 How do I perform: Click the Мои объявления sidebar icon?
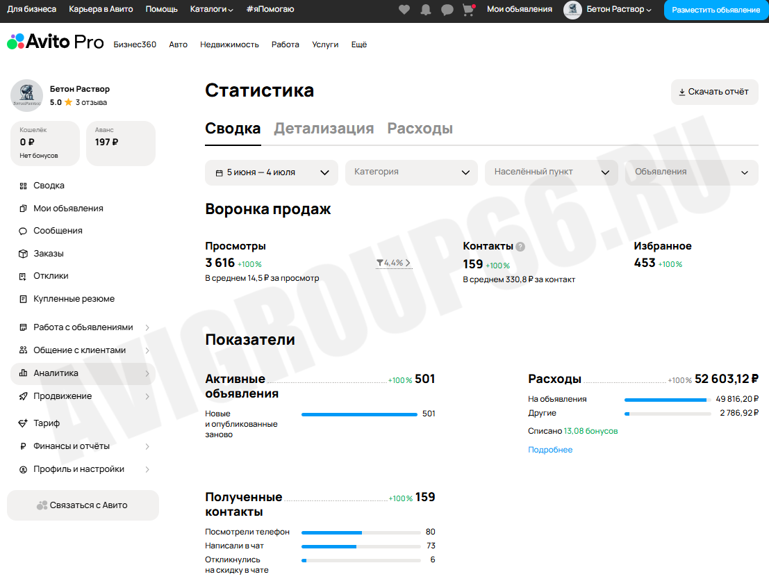[23, 209]
